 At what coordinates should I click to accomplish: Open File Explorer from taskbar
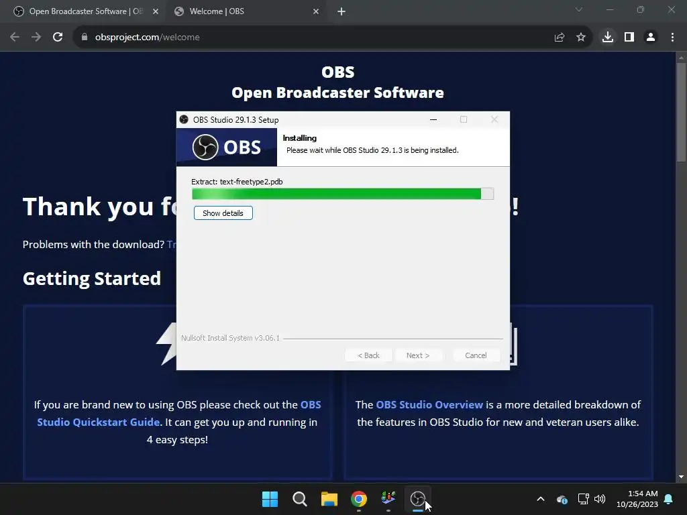[329, 499]
